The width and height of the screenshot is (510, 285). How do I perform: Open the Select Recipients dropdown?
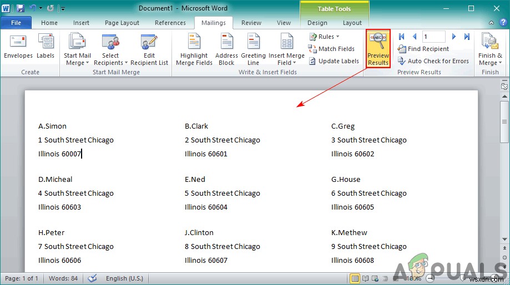pyautogui.click(x=110, y=50)
